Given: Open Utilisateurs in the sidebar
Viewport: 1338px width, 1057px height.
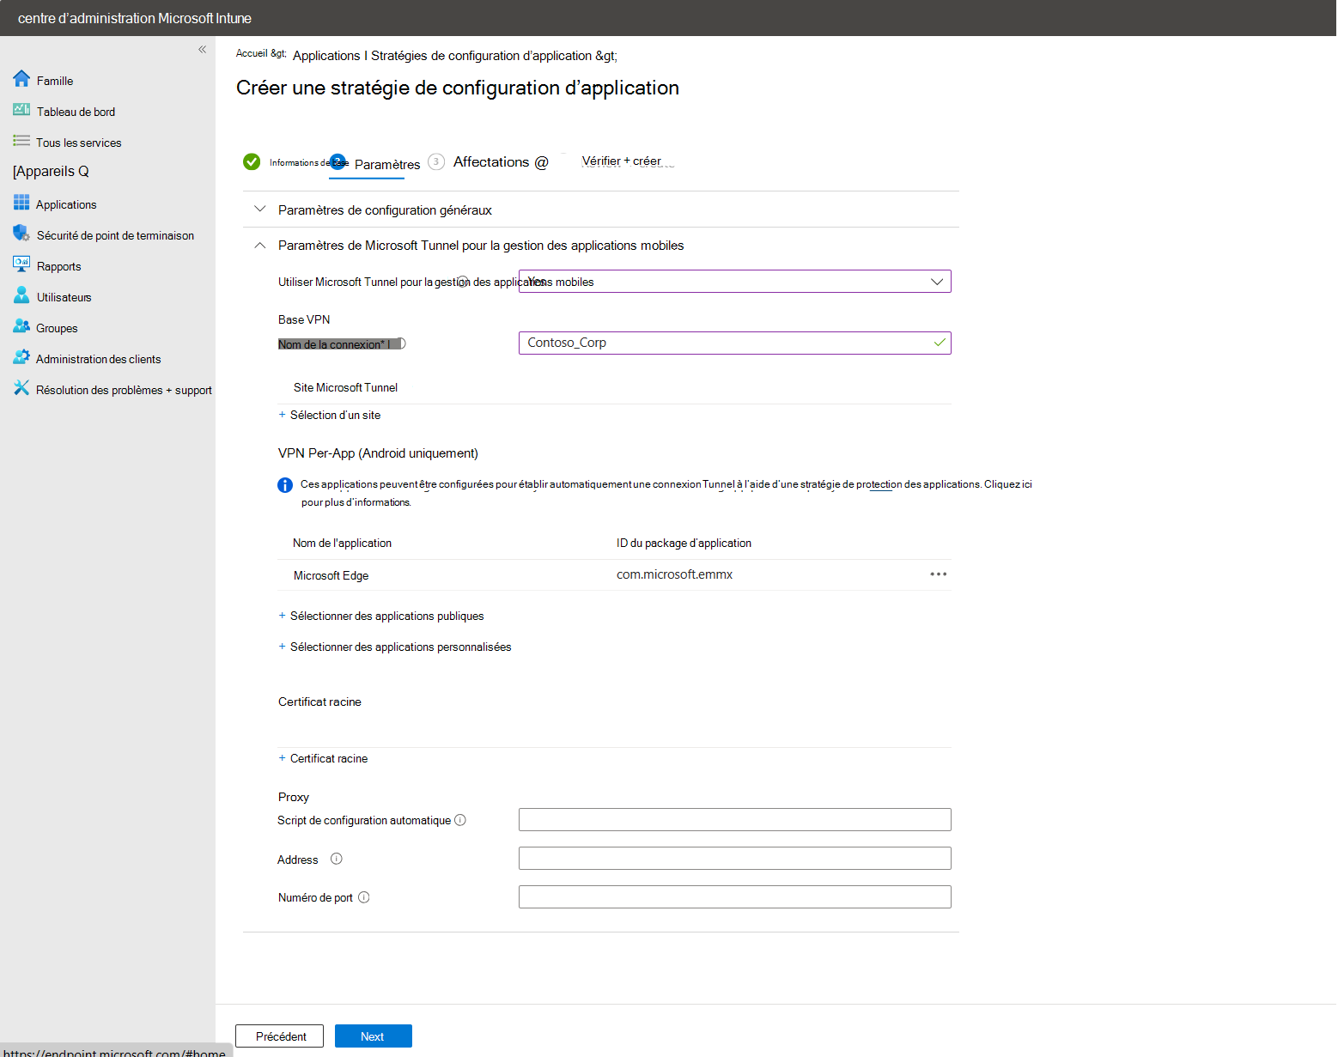Looking at the screenshot, I should pos(64,297).
